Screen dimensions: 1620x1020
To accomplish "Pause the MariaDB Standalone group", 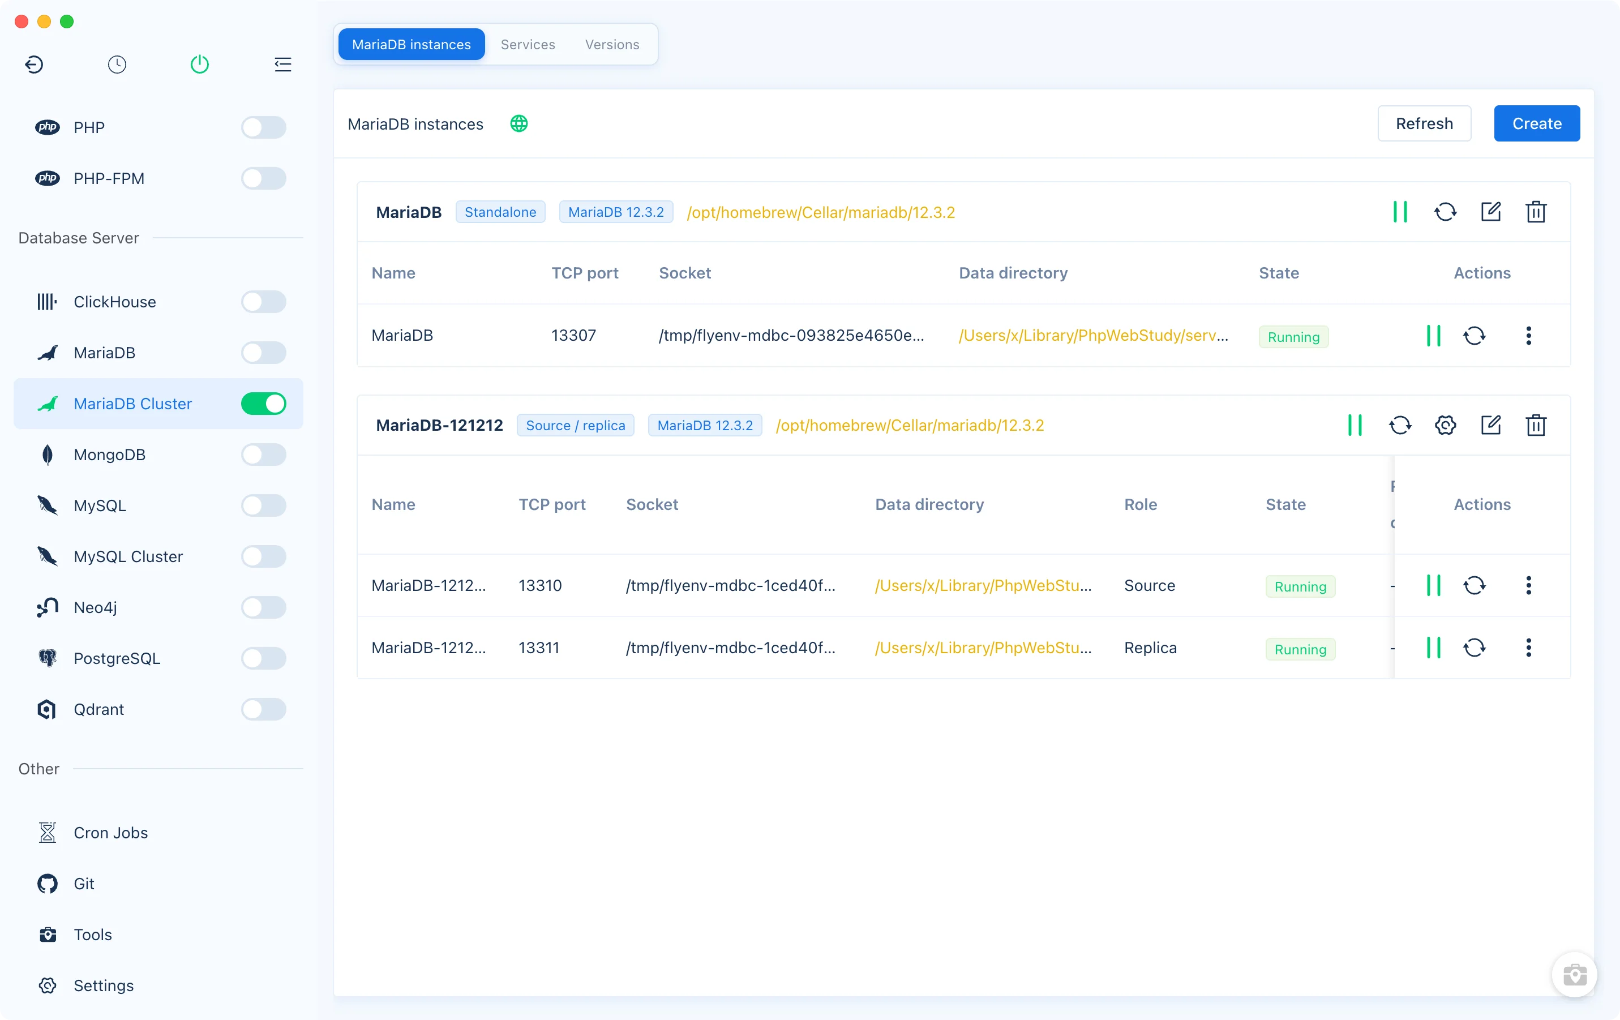I will [x=1400, y=212].
